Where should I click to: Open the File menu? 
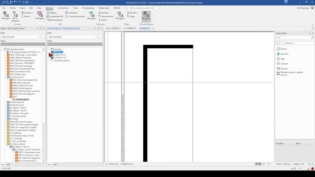coord(4,8)
